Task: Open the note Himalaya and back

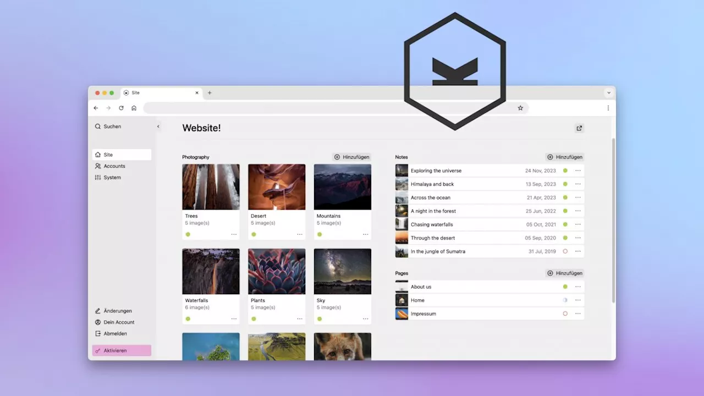Action: pos(490,184)
